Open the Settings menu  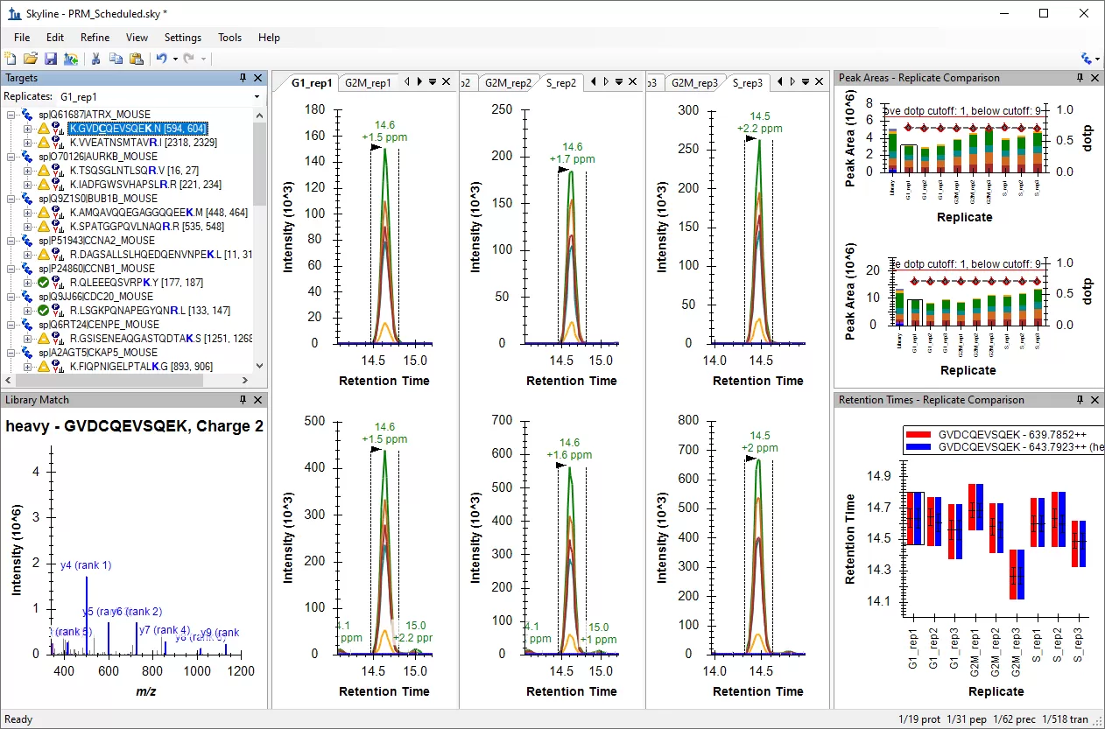coord(182,38)
